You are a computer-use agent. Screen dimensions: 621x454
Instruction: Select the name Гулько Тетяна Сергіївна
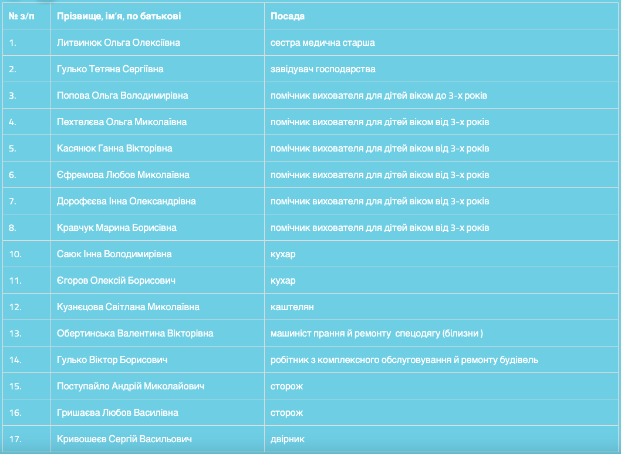(110, 69)
